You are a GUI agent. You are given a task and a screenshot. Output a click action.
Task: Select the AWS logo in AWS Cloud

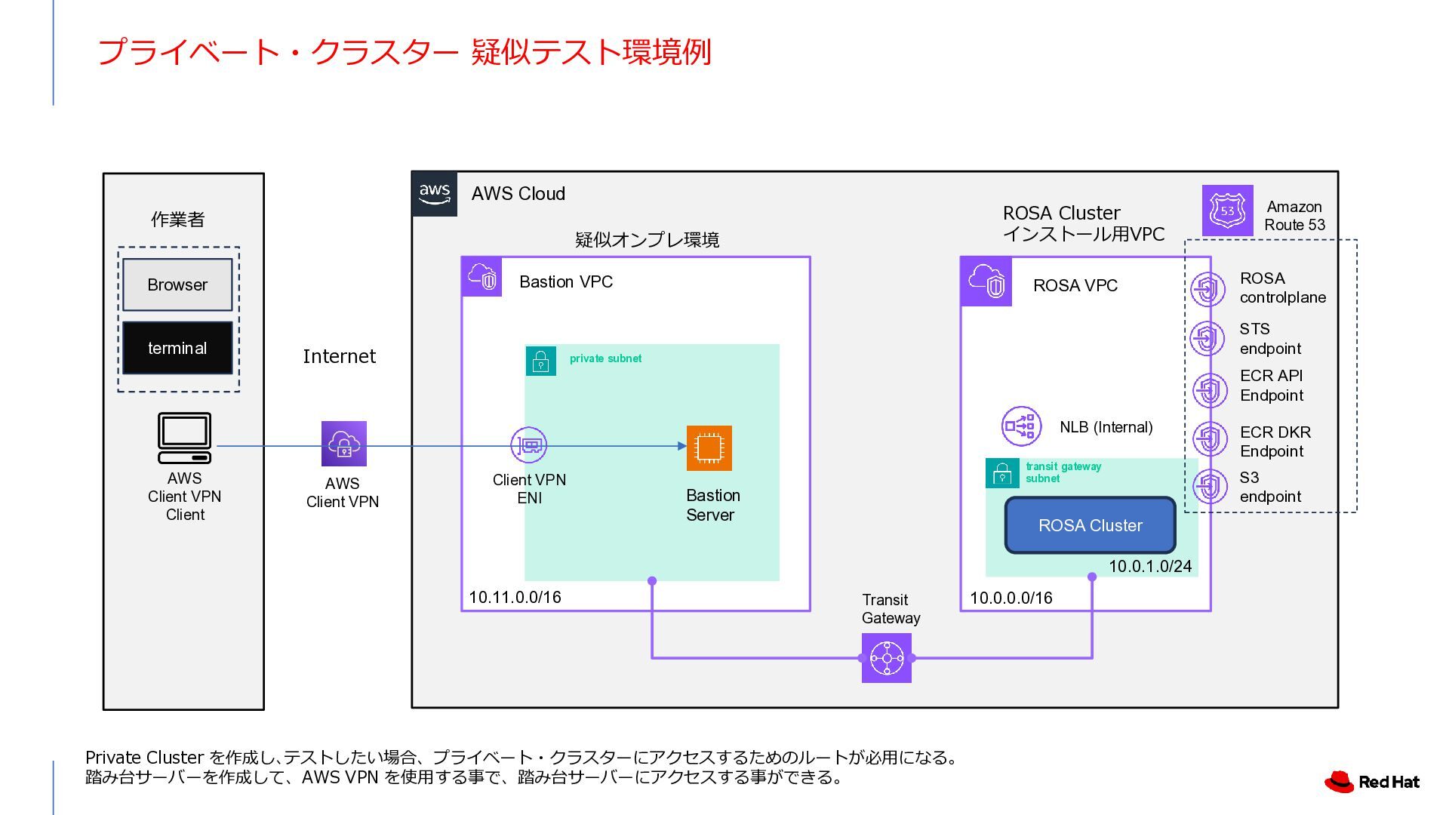(435, 194)
